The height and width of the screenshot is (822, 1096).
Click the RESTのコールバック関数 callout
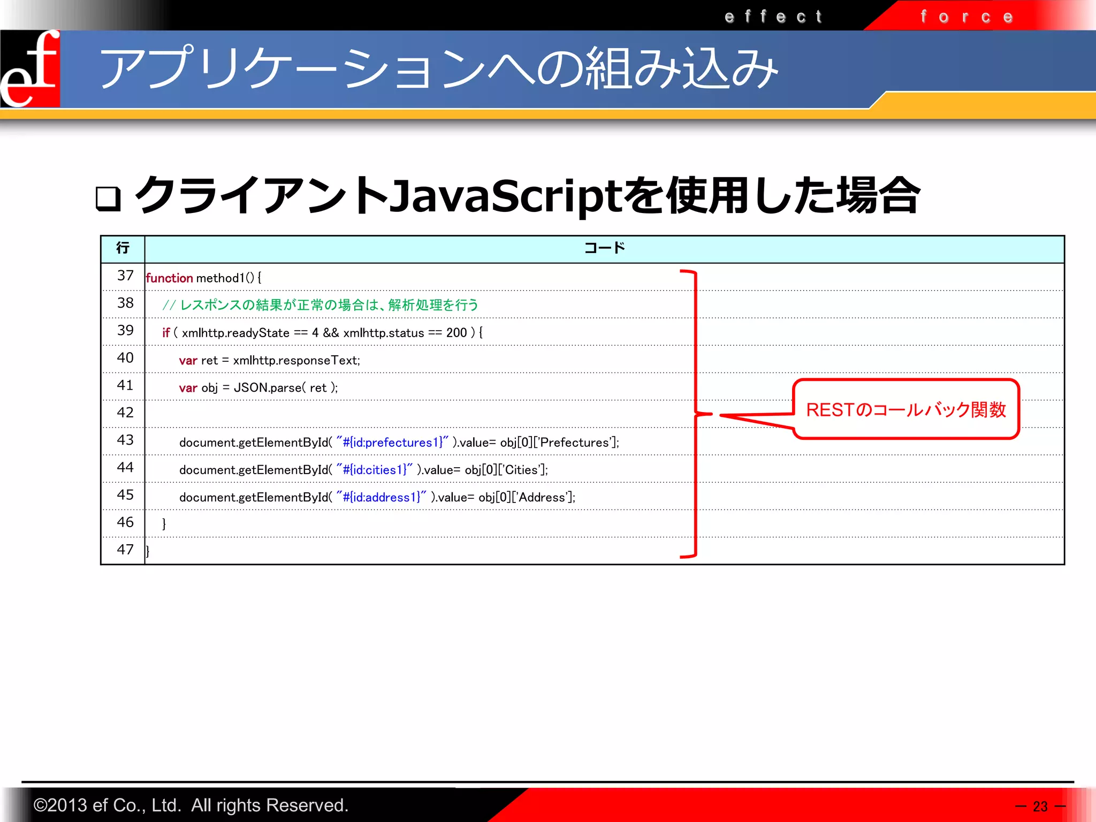tap(906, 409)
